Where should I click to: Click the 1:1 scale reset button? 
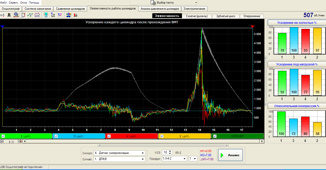[11, 141]
